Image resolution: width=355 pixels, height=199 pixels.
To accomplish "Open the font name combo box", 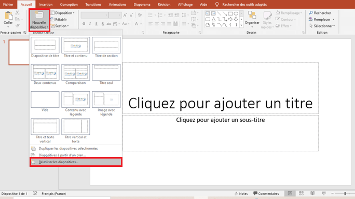I will point(94,15).
